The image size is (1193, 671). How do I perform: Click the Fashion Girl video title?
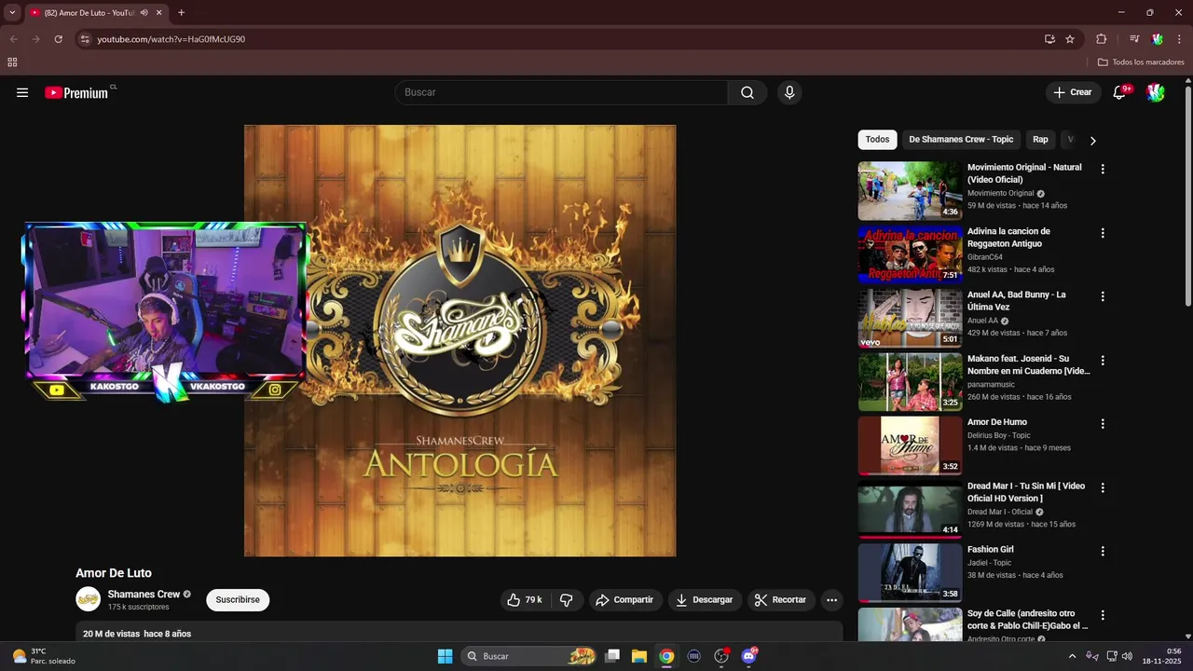(990, 550)
